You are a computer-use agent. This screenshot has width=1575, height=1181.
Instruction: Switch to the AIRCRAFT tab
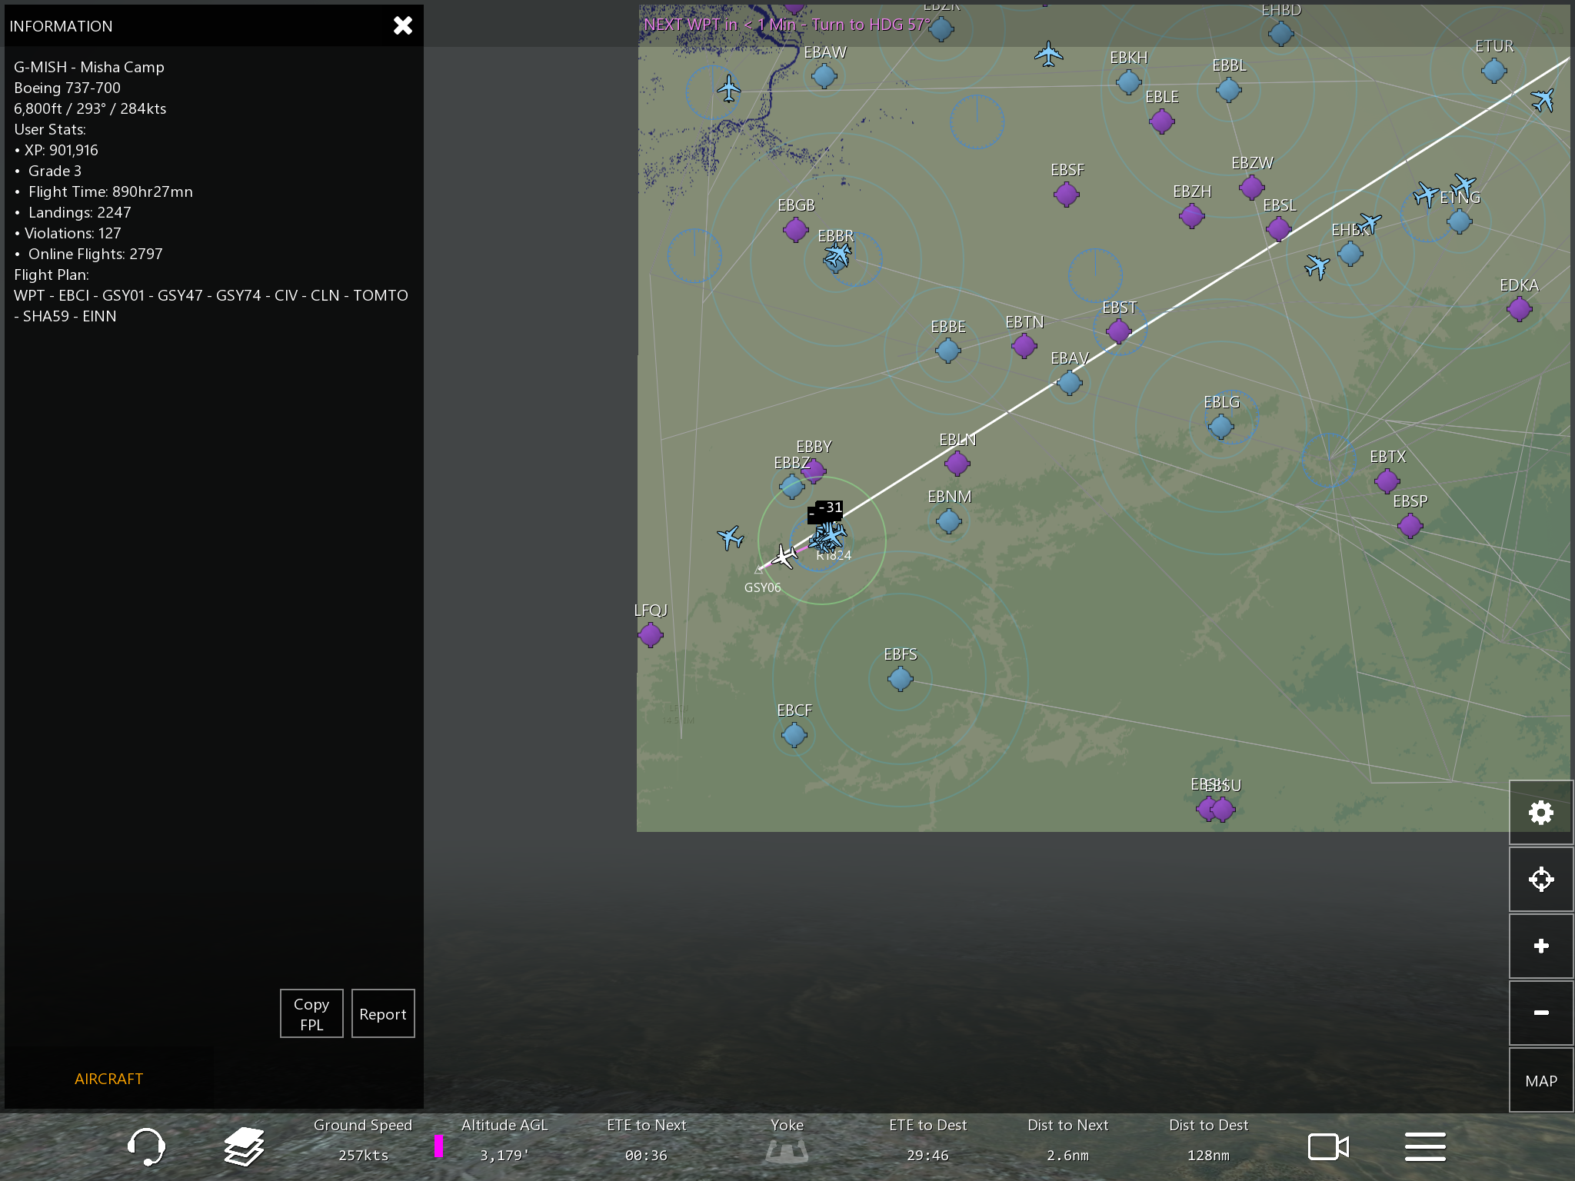[x=108, y=1079]
